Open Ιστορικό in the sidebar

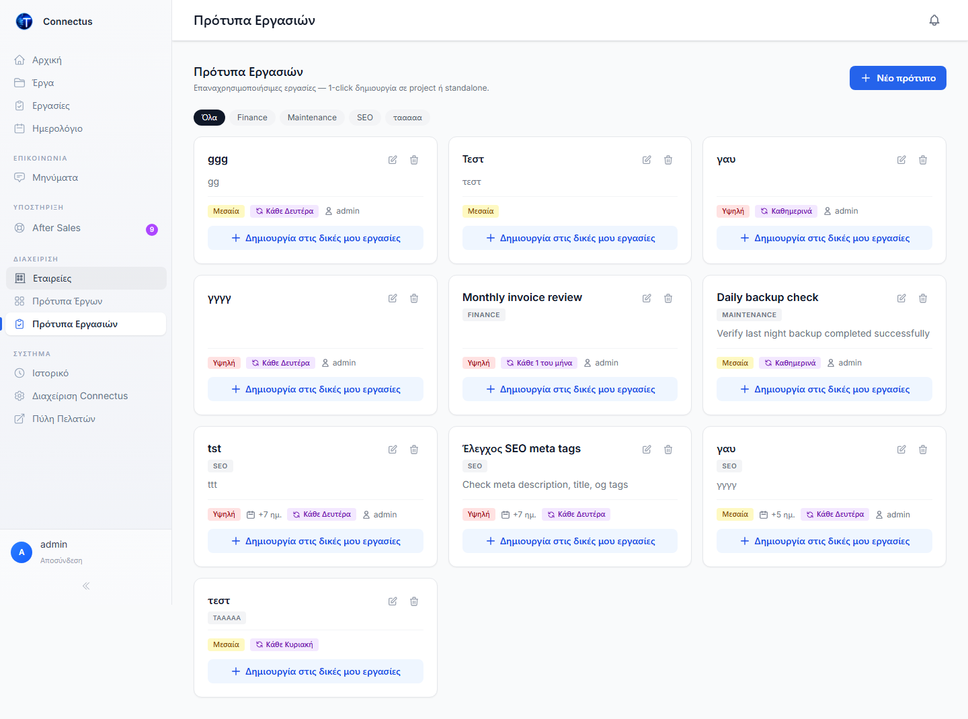pyautogui.click(x=86, y=373)
